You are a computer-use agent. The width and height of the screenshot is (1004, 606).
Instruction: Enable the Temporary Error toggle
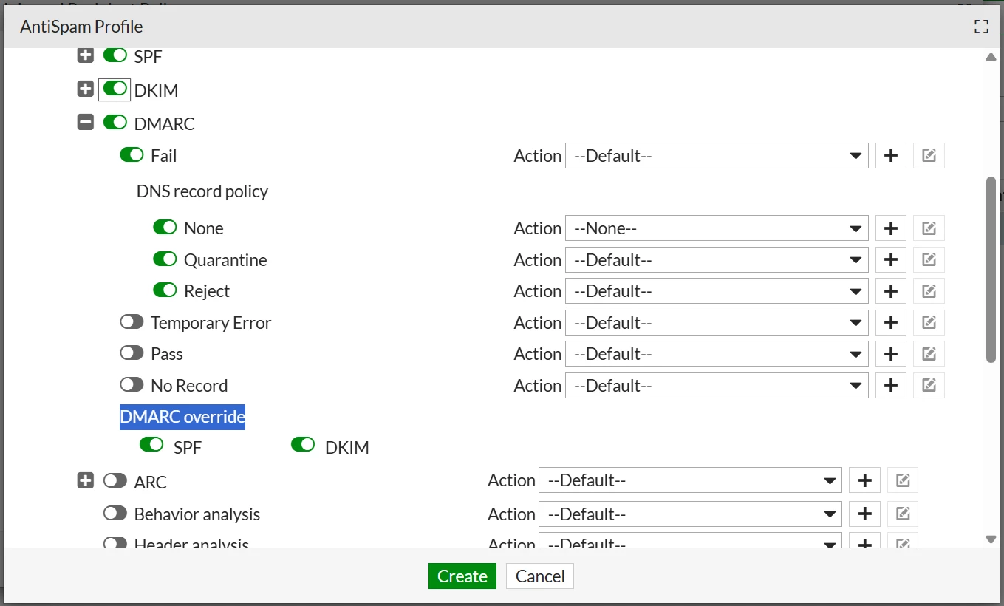point(132,322)
